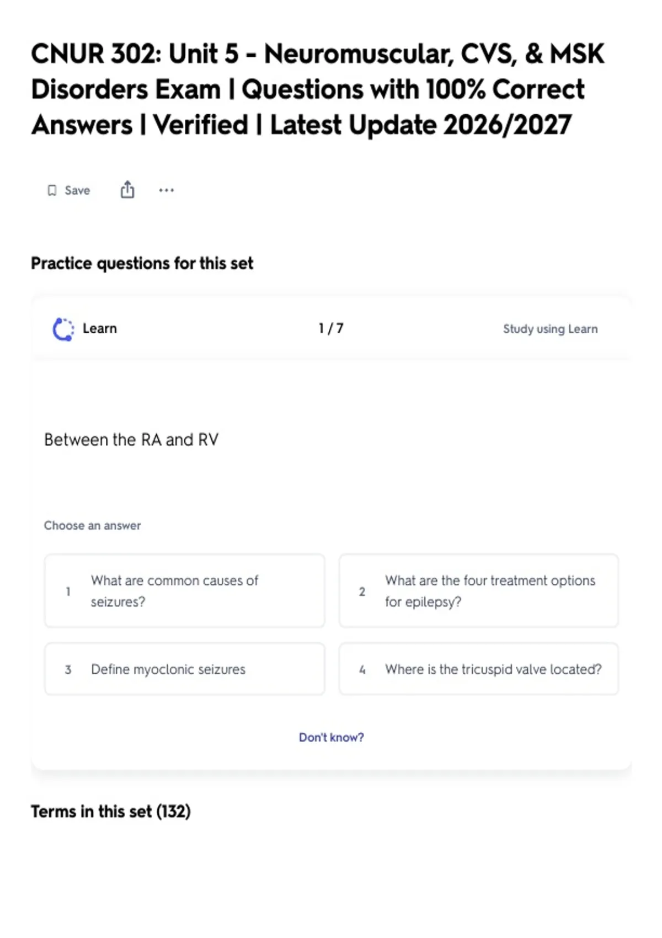
Task: Click the Learn mode circular icon
Action: click(63, 329)
